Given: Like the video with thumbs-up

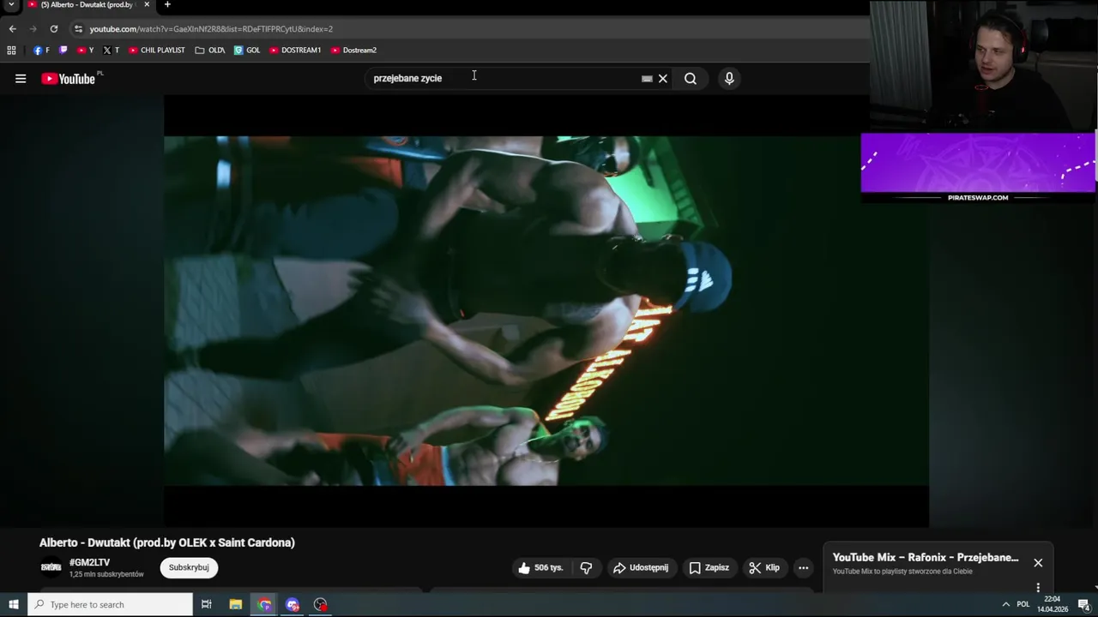Looking at the screenshot, I should tap(540, 568).
